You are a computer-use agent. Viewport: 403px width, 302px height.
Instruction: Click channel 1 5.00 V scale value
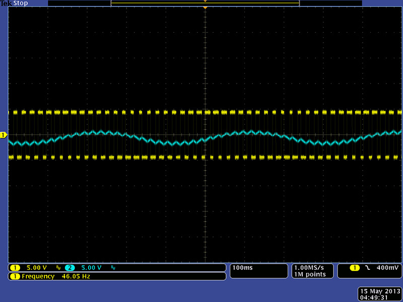click(x=37, y=268)
